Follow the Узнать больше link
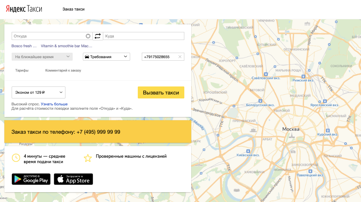The width and height of the screenshot is (361, 202). (x=54, y=104)
